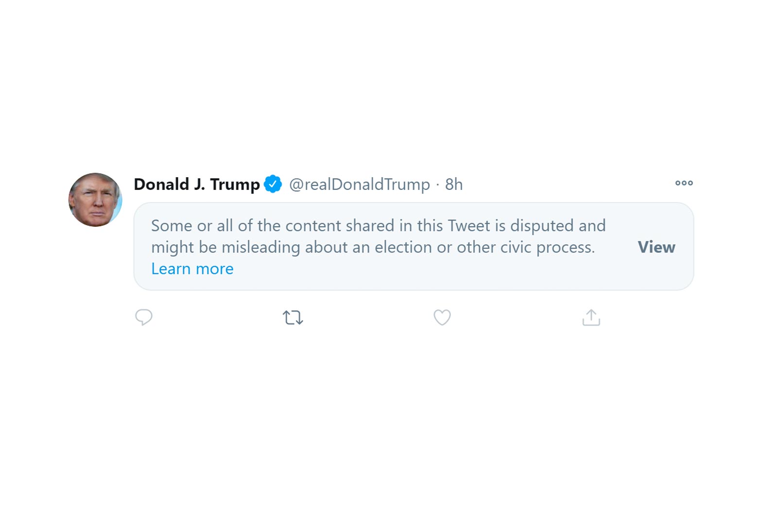Click the dot separator before 8h
This screenshot has width=758, height=505.
click(x=437, y=185)
